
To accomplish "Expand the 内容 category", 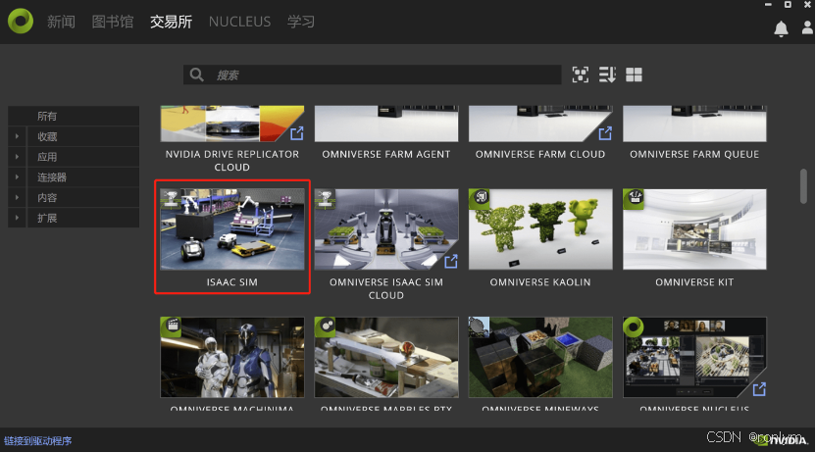I will (18, 198).
